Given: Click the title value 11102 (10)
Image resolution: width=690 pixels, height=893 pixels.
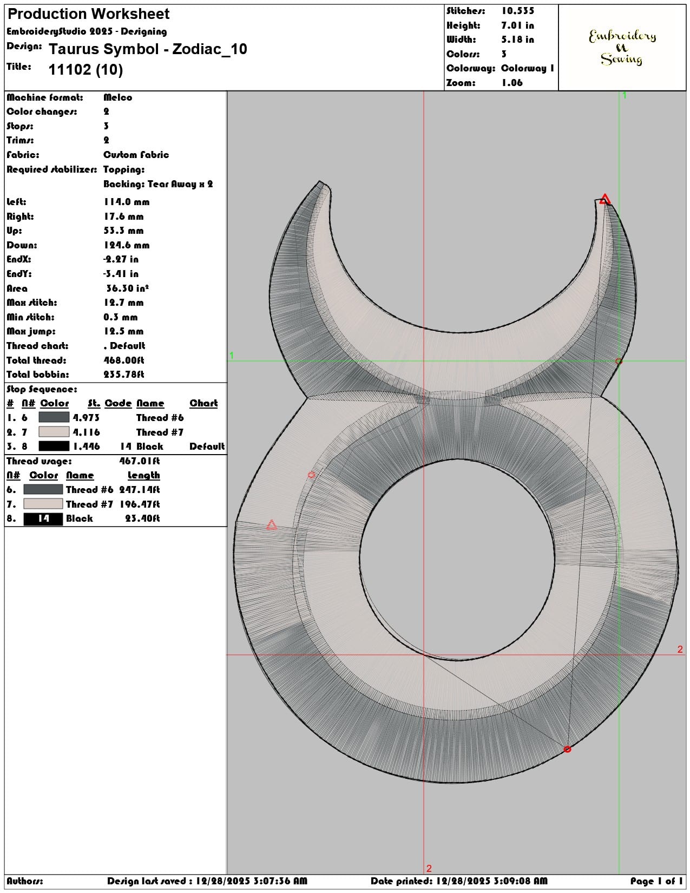Looking at the screenshot, I should [86, 69].
